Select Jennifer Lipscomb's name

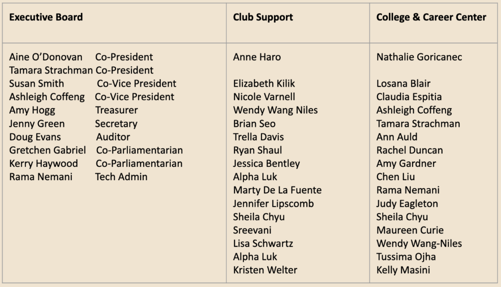[273, 204]
